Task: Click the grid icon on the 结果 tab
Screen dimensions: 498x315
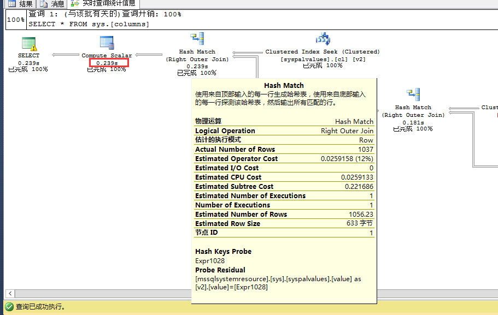Action: pos(11,4)
